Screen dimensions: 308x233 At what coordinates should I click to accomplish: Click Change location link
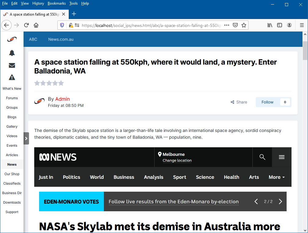pyautogui.click(x=177, y=160)
